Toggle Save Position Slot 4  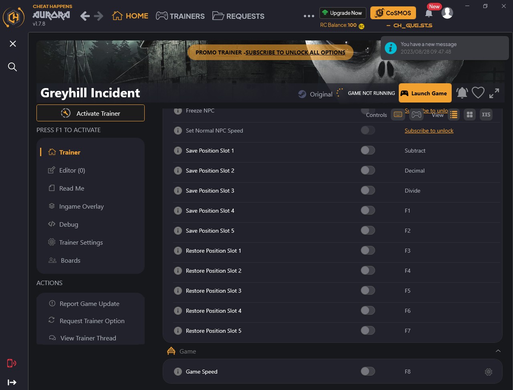coord(368,210)
